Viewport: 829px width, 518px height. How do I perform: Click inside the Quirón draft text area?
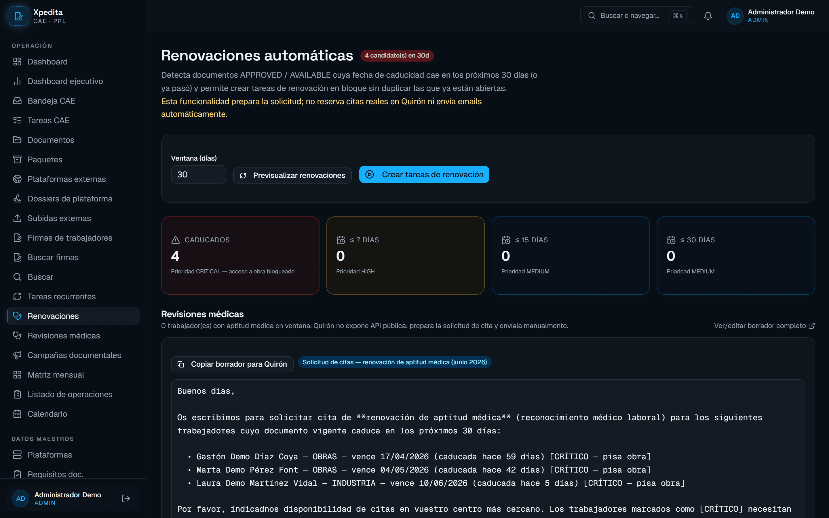point(488,449)
